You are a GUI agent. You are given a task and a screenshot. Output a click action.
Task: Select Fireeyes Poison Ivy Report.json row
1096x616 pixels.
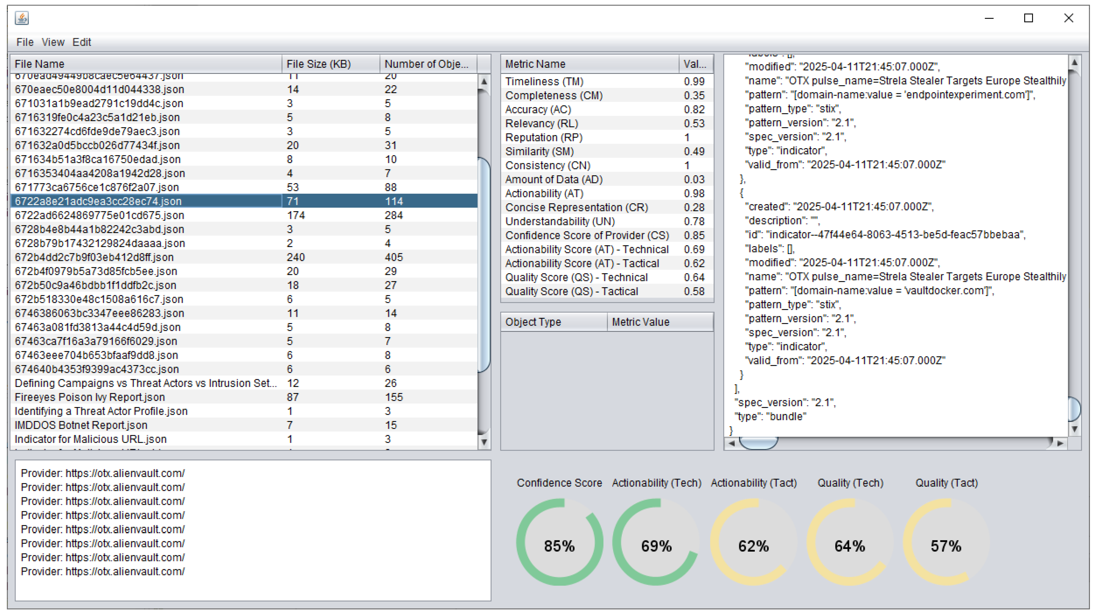click(90, 397)
